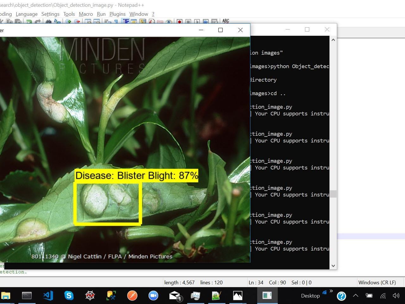This screenshot has width=405, height=304.
Task: Click 'Col : 90' in status bar
Action: tap(277, 282)
